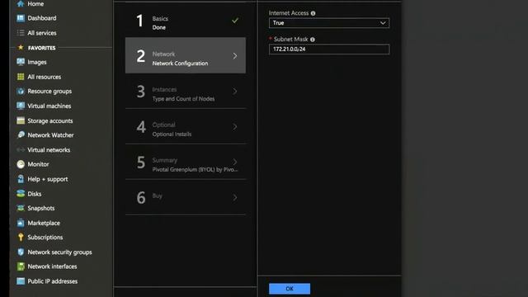Click the Subnet Mask info icon
The width and height of the screenshot is (528, 297).
click(x=313, y=40)
